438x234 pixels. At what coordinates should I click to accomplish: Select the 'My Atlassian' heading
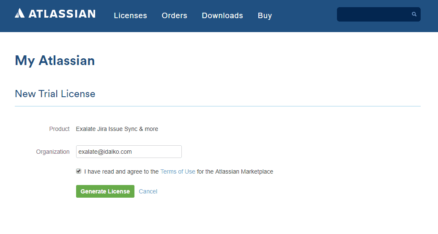[55, 61]
